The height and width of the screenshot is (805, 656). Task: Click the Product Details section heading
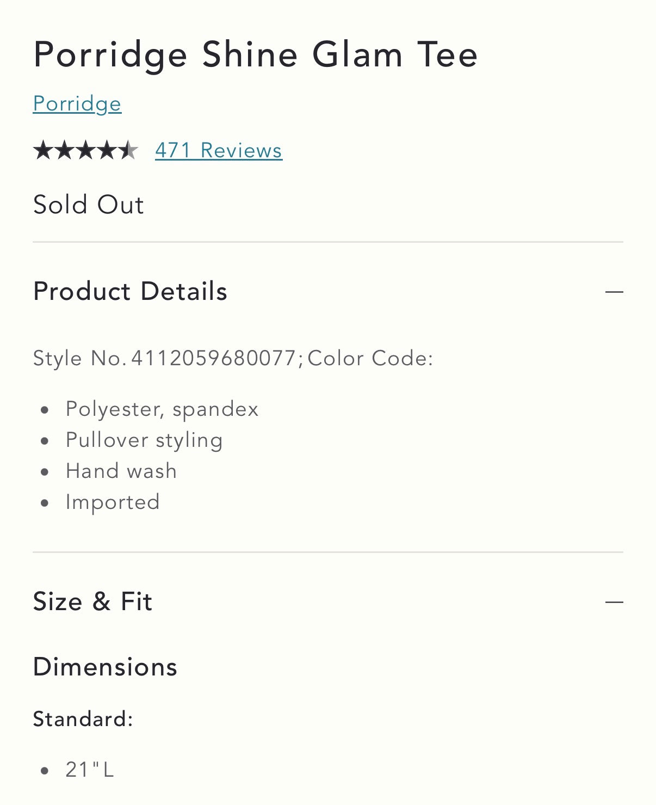[x=130, y=291]
